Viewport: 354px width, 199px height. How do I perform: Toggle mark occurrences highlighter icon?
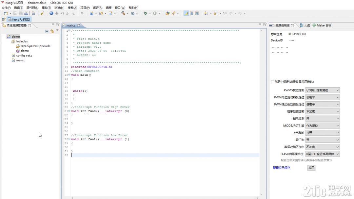[x=186, y=13]
